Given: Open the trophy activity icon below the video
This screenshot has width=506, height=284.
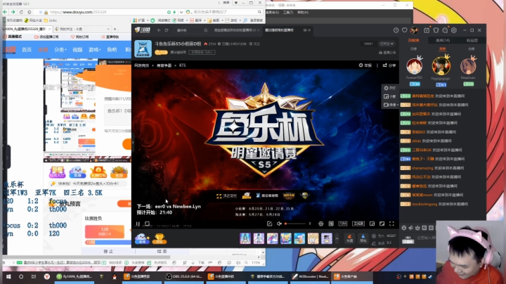Looking at the screenshot, I should 160,238.
